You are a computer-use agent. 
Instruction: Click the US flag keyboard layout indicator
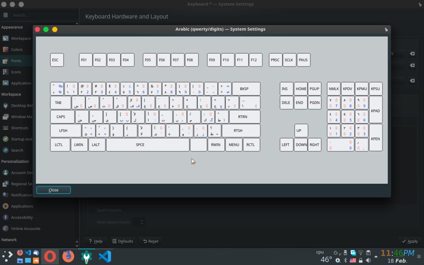point(353,260)
